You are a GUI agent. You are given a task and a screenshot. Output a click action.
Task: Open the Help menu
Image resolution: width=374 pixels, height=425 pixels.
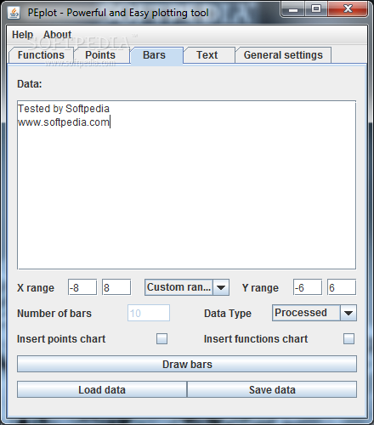click(x=22, y=35)
